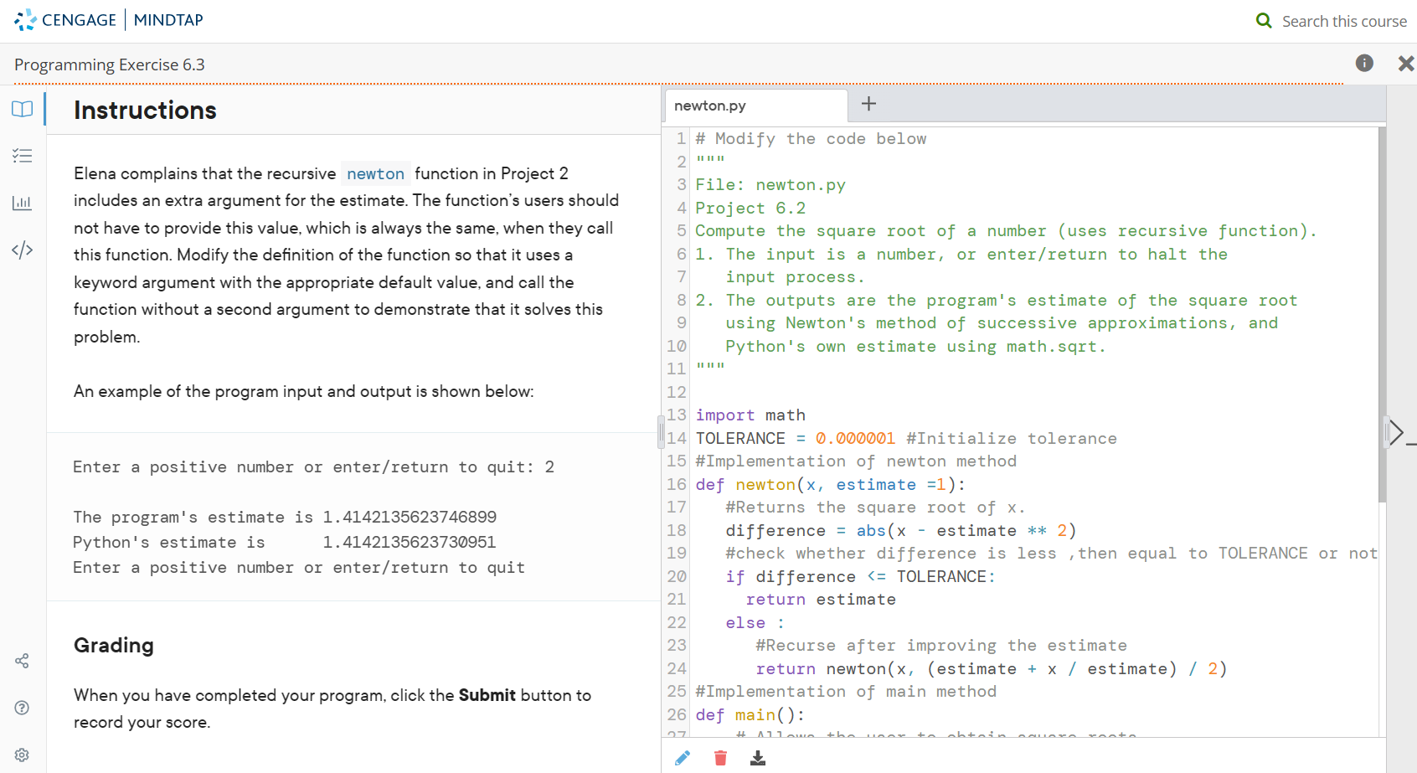The image size is (1417, 773).
Task: Click the Cengage MindTap logo
Action: point(109,20)
